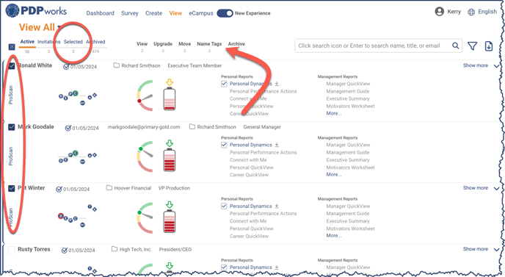Open Mark Goodale's Executive Summary report
505x277 pixels.
point(348,160)
